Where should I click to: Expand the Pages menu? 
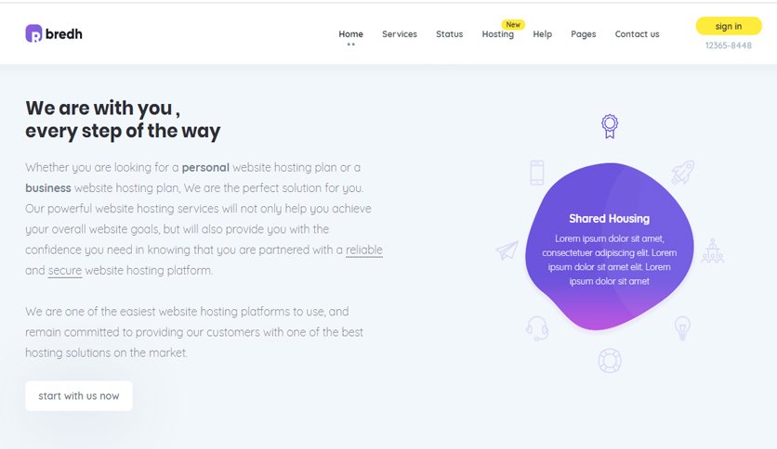pos(584,34)
